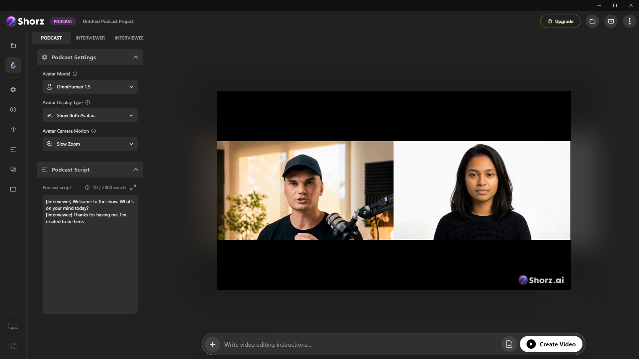639x359 pixels.
Task: Select the script lines icon in the sidebar
Action: click(x=13, y=149)
